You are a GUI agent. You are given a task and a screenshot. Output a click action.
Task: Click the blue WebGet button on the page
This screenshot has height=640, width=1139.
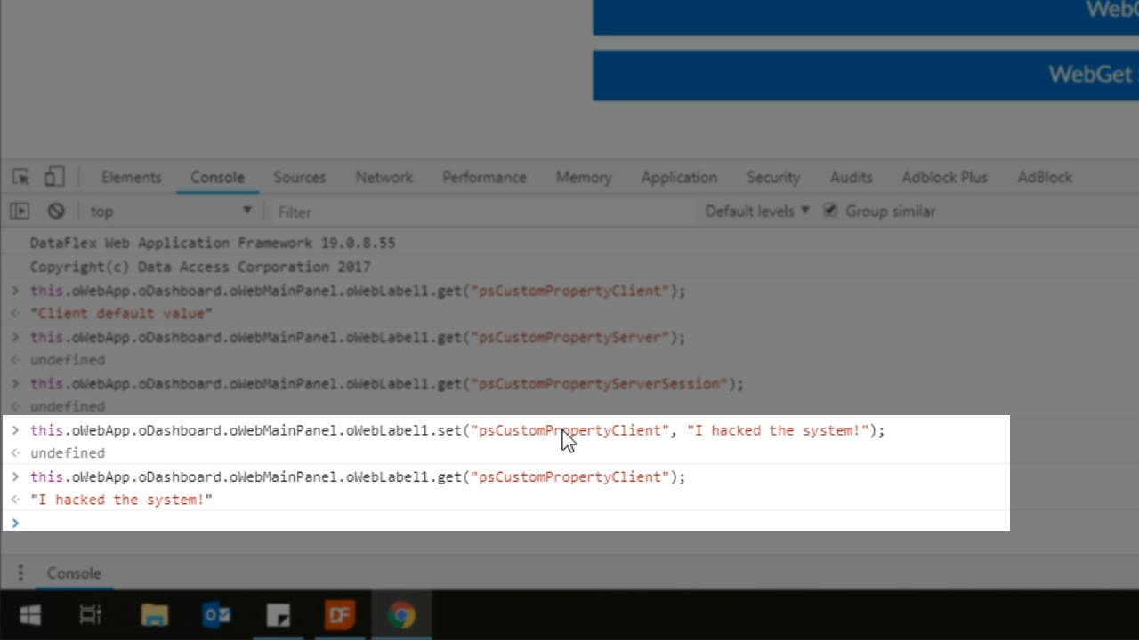[865, 75]
